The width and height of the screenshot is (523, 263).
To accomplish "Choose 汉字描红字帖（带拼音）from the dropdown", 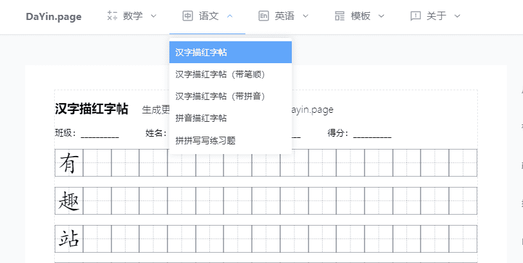I will click(x=231, y=97).
